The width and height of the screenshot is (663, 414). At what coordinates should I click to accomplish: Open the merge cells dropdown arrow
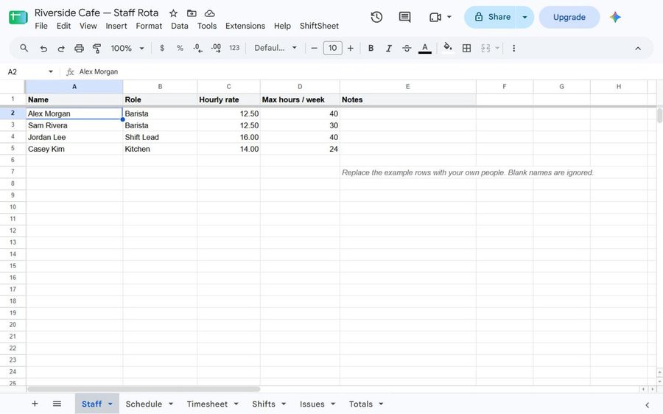pos(497,48)
